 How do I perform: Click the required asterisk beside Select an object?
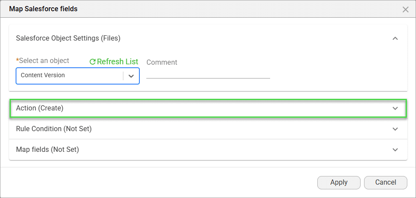point(17,60)
